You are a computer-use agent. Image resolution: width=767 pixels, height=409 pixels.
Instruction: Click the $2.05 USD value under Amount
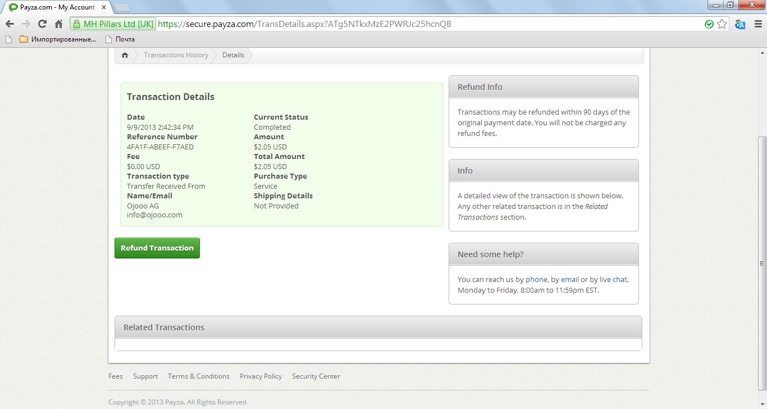click(270, 147)
